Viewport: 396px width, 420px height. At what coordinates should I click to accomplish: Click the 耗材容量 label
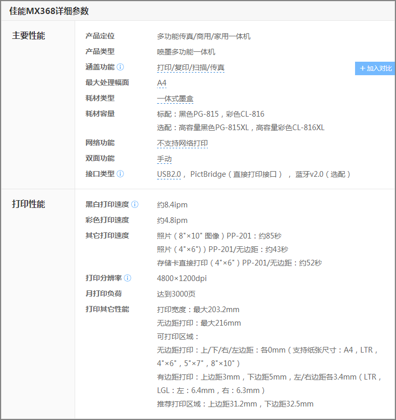[x=100, y=114]
